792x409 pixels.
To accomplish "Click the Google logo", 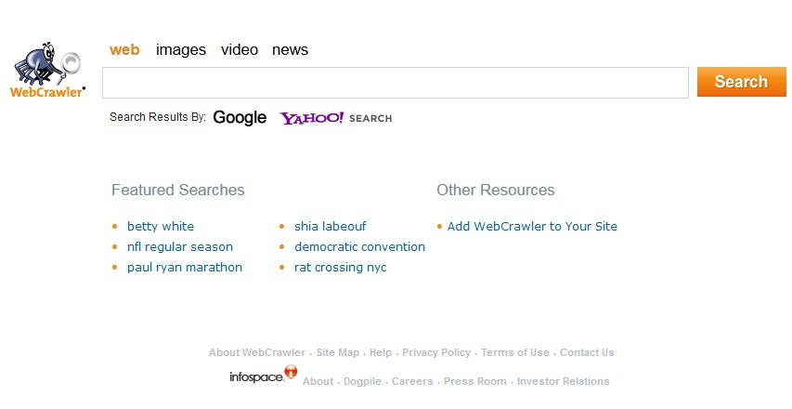I will coord(240,118).
